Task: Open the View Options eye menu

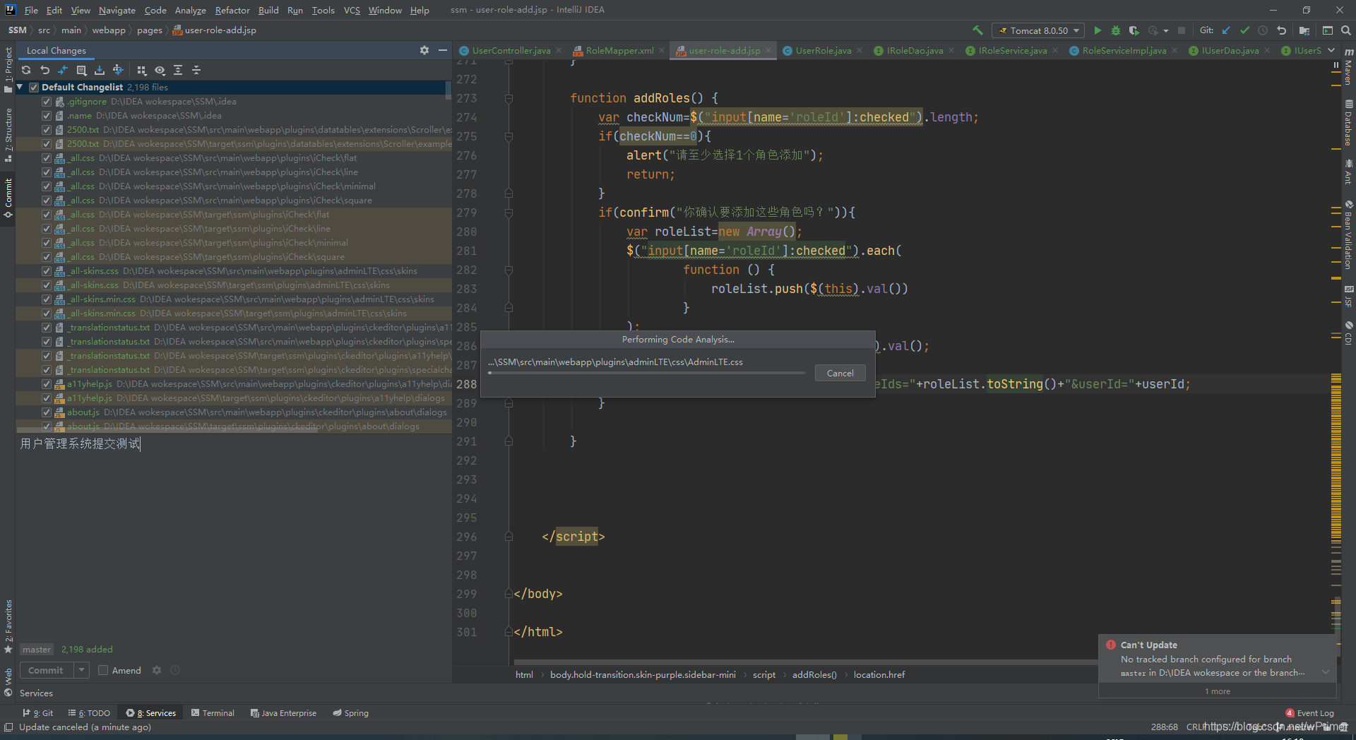Action: (160, 70)
